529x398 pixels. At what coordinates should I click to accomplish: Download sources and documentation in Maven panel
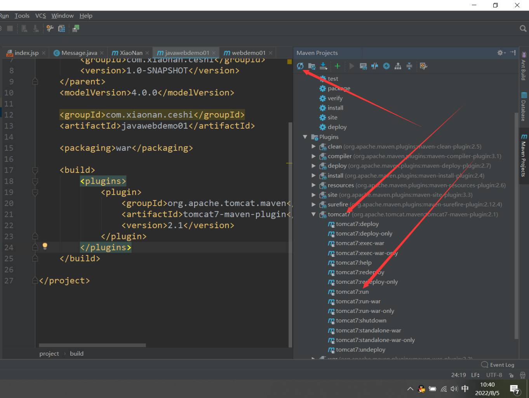(x=323, y=66)
